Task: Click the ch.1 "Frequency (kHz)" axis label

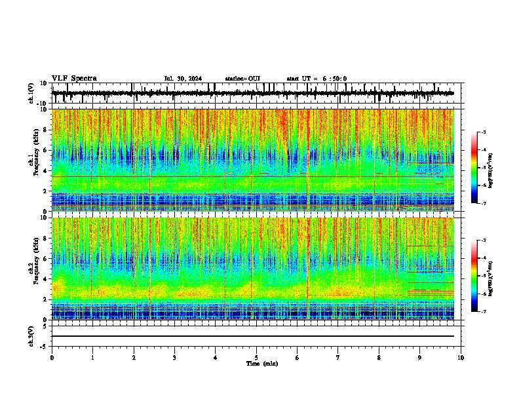Action: click(x=36, y=152)
